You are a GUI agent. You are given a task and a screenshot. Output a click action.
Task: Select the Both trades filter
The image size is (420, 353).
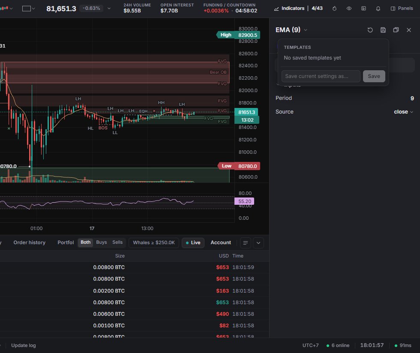[x=86, y=242]
